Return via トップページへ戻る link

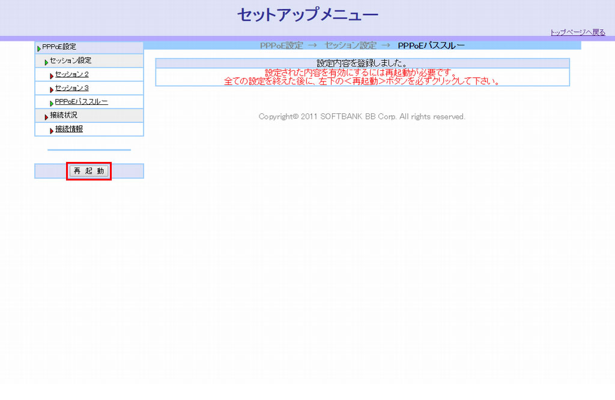pos(578,32)
